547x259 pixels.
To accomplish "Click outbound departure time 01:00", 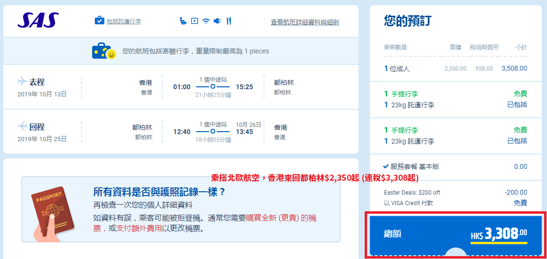I will click(x=182, y=87).
